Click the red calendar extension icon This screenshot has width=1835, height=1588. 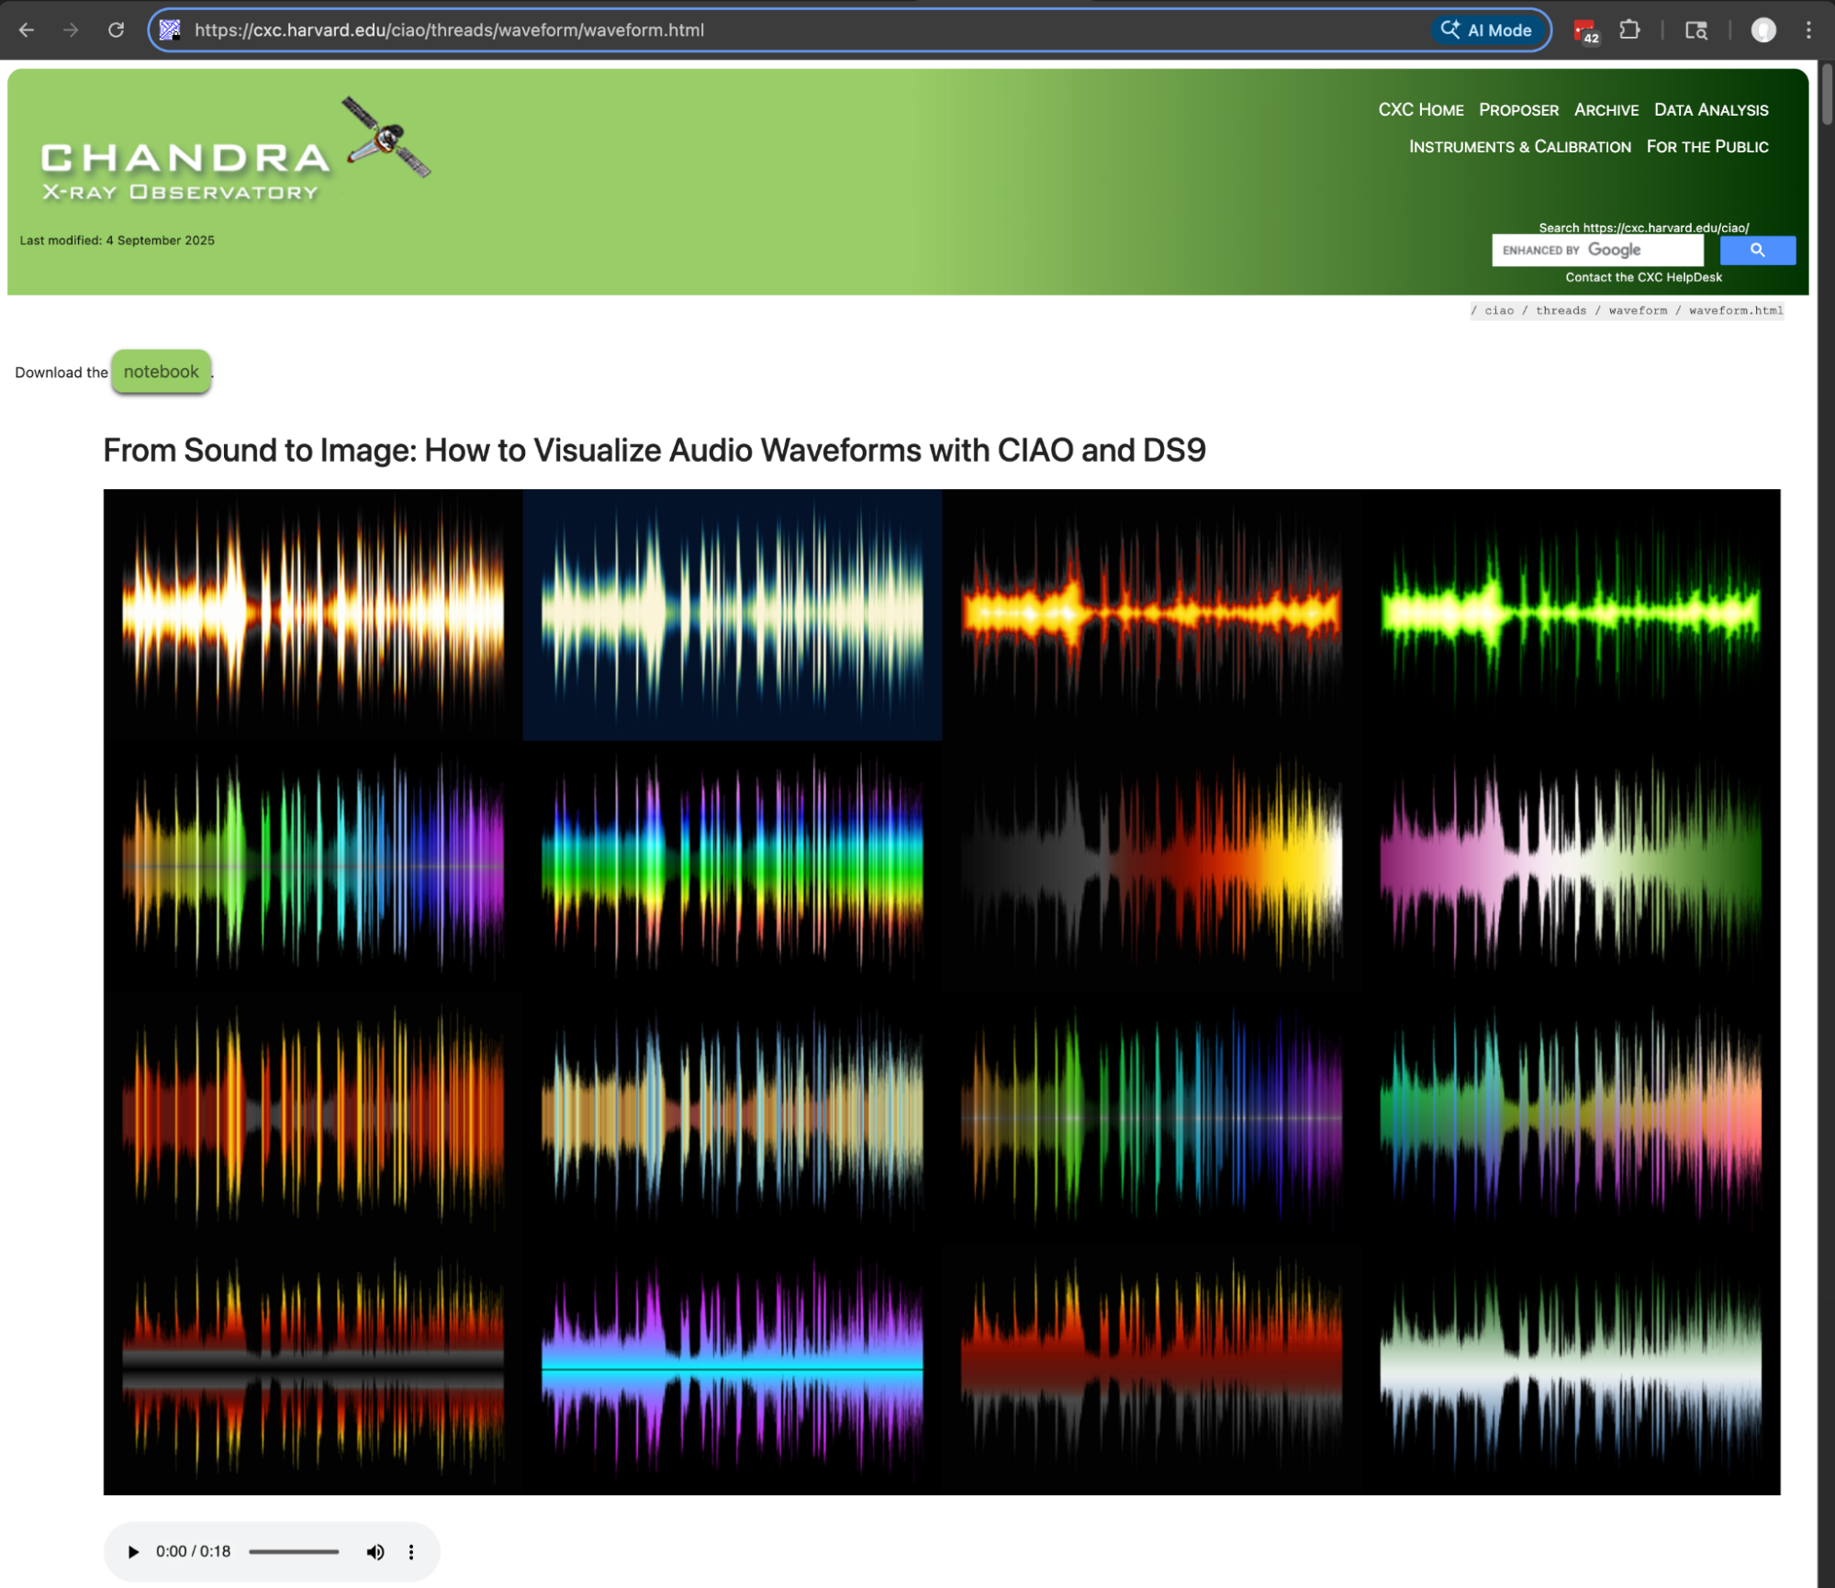1585,31
